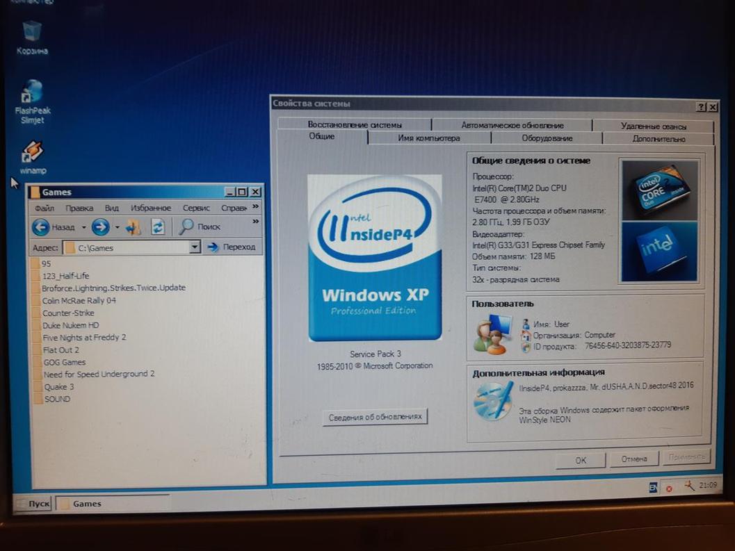Image resolution: width=735 pixels, height=551 pixels.
Task: Open Файл menu in Games window
Action: (x=44, y=208)
